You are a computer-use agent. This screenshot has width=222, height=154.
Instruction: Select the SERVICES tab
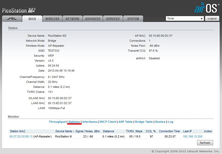113,19
